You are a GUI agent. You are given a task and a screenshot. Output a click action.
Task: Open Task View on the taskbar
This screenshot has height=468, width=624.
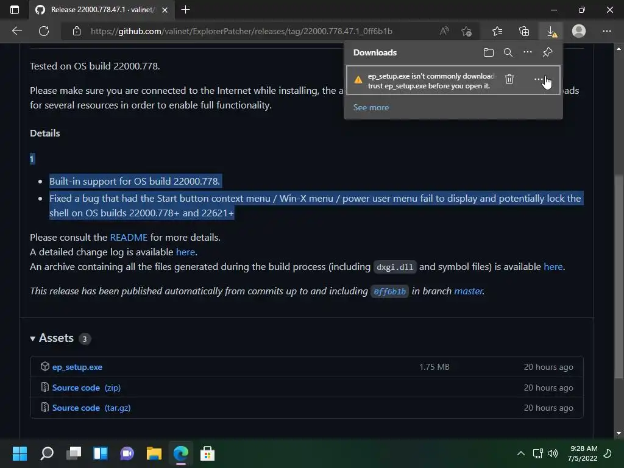click(x=74, y=453)
